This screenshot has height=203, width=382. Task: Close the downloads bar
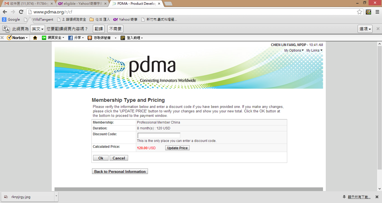click(x=377, y=197)
